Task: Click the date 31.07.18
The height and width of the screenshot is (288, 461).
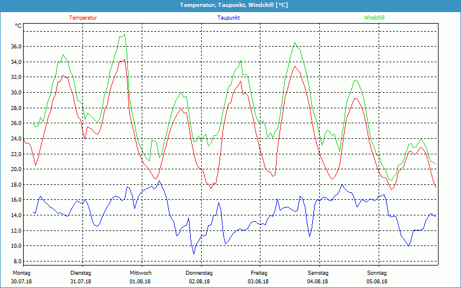Action: [x=81, y=282]
